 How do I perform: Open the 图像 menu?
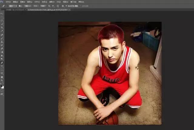(x=22, y=2)
